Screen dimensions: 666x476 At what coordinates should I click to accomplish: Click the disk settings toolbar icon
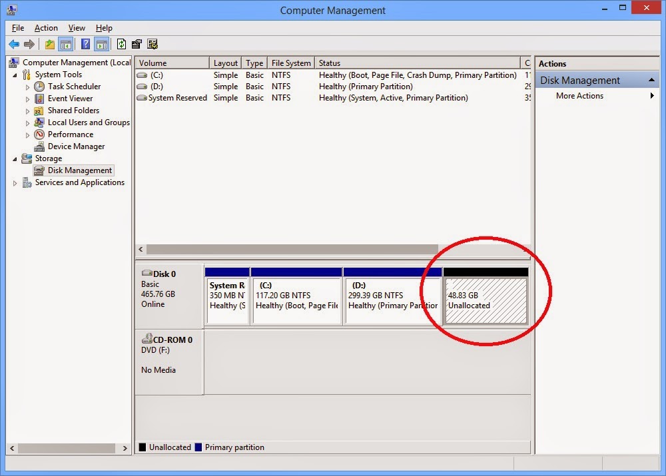tap(153, 44)
